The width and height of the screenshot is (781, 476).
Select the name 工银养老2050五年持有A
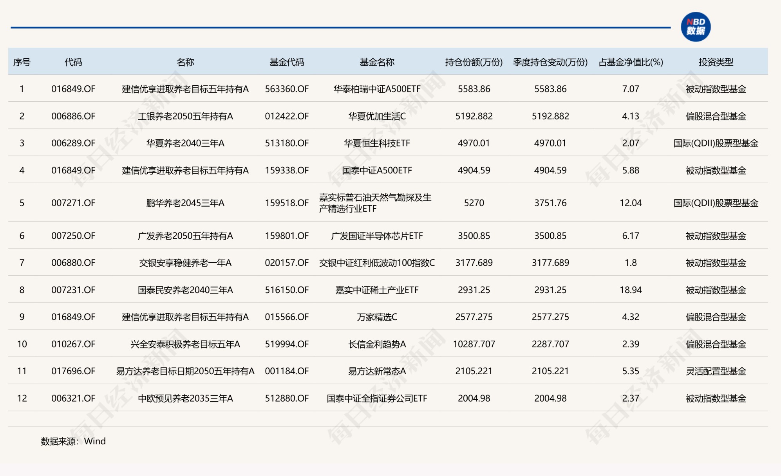(x=185, y=116)
